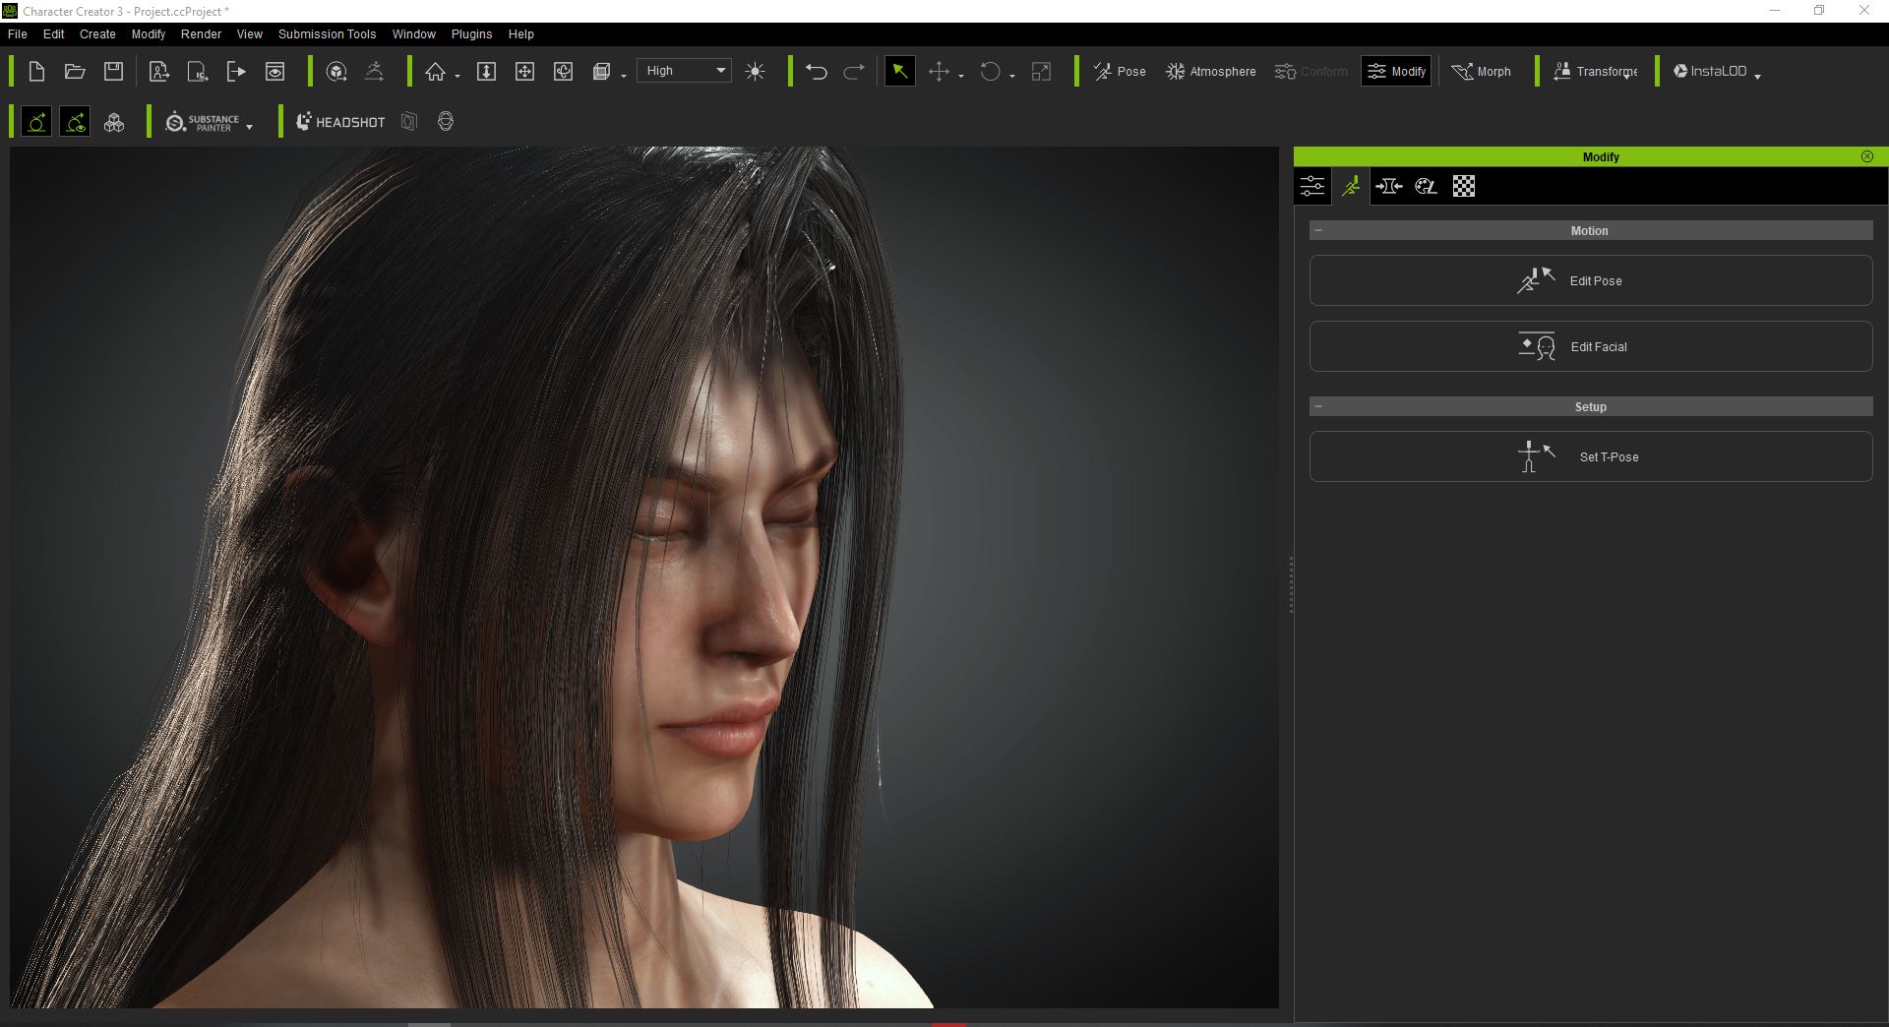Click the send to iClone icon

click(x=198, y=71)
